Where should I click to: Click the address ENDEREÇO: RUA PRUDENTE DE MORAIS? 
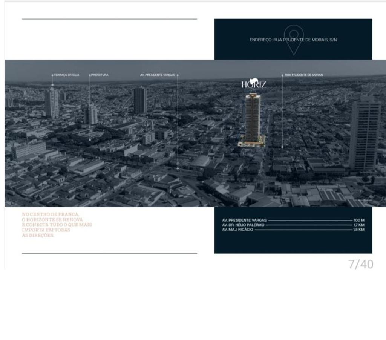pos(294,39)
